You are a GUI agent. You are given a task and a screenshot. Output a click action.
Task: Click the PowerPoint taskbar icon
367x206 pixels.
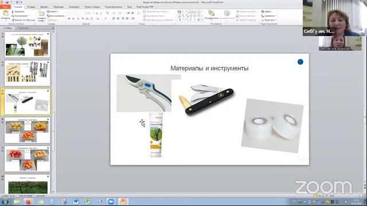pyautogui.click(x=123, y=201)
